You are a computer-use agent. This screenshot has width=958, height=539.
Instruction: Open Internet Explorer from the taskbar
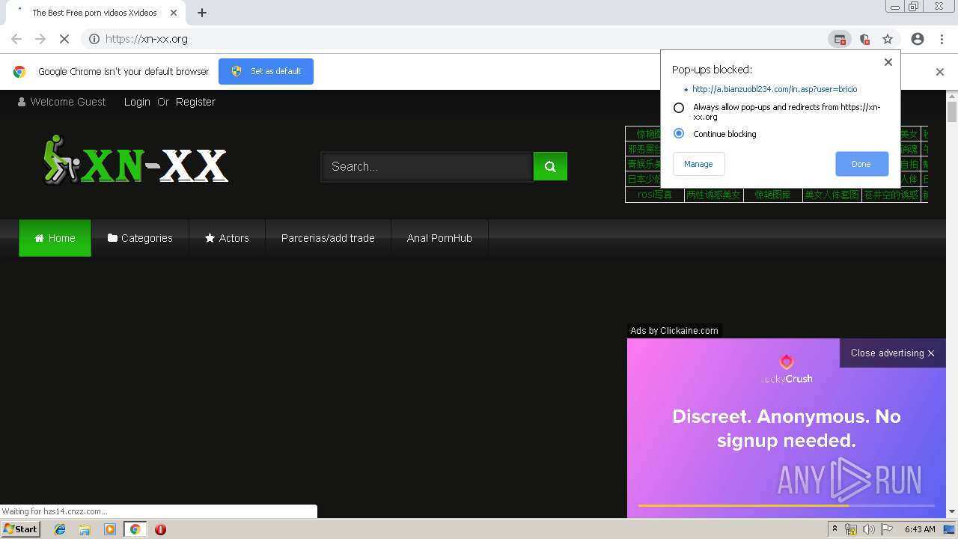coord(61,529)
